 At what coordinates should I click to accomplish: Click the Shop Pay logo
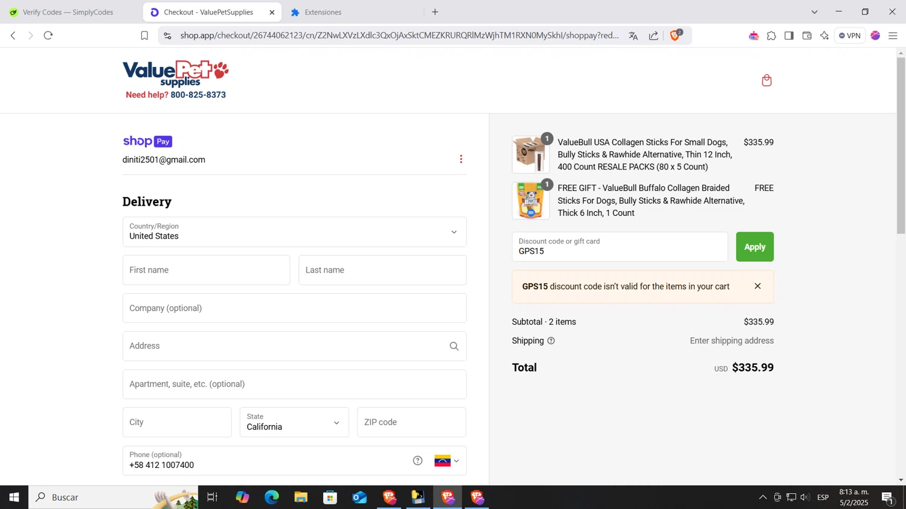(147, 141)
